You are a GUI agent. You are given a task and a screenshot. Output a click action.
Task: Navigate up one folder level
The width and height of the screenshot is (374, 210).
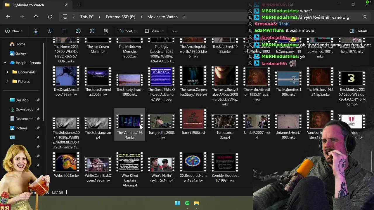[36, 17]
